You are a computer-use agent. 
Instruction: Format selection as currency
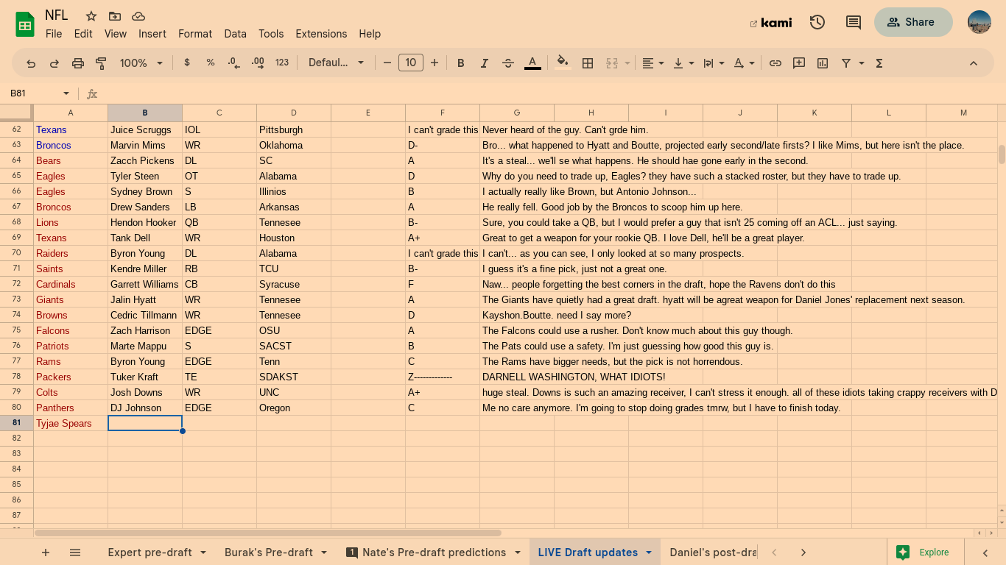[x=187, y=63]
